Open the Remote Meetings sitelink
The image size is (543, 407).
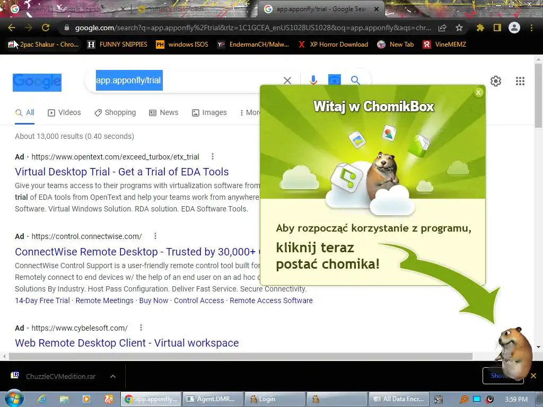(104, 300)
